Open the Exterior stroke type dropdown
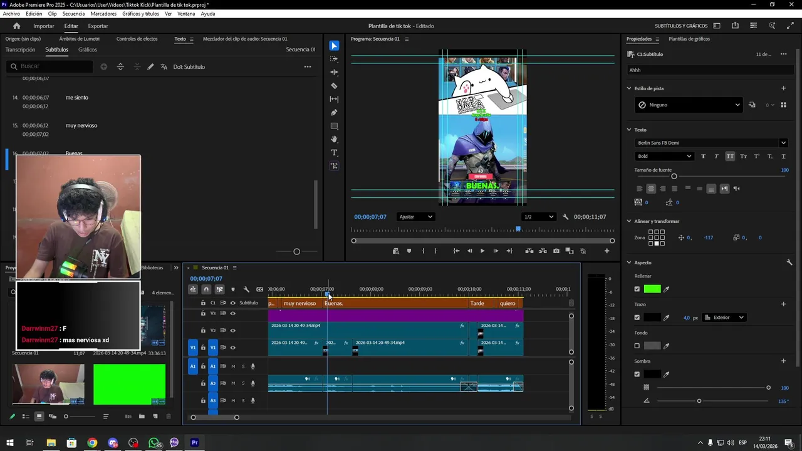The width and height of the screenshot is (802, 451). coord(724,318)
